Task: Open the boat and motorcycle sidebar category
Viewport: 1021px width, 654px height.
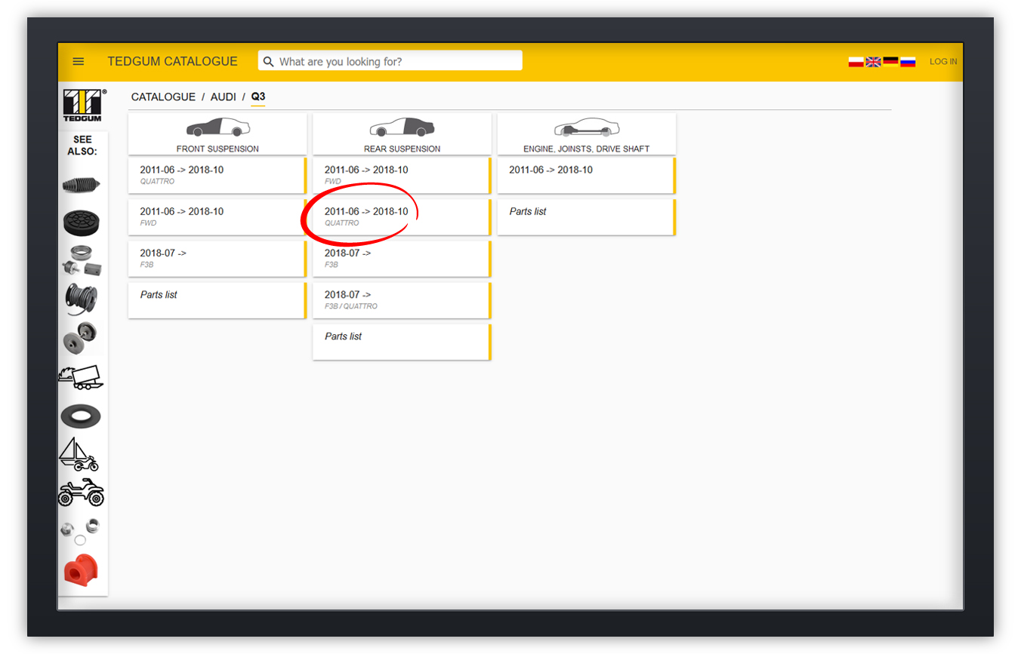Action: [80, 455]
